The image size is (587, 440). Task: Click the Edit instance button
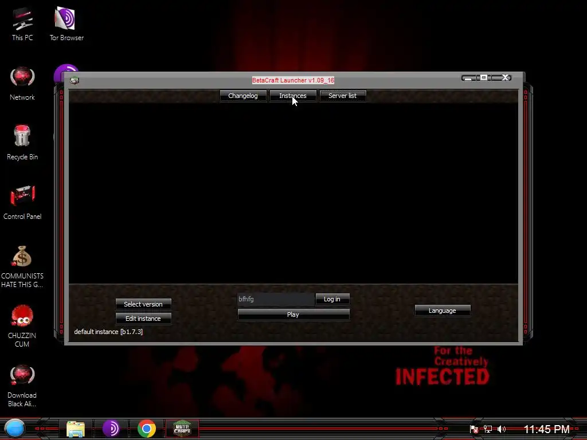coord(143,319)
